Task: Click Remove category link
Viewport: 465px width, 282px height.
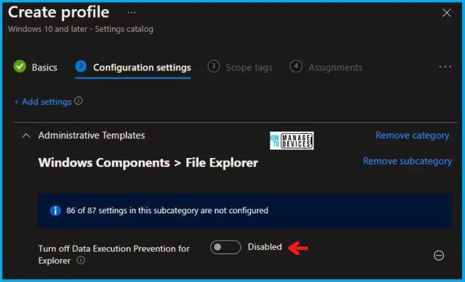Action: (412, 135)
